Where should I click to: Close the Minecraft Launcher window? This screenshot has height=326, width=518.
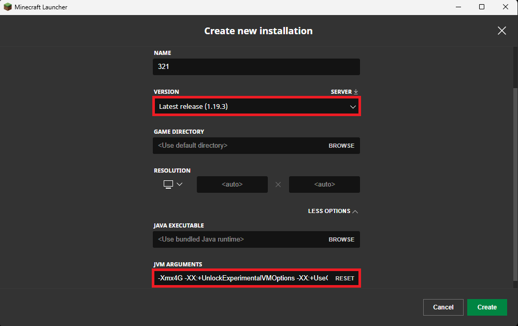tap(505, 7)
